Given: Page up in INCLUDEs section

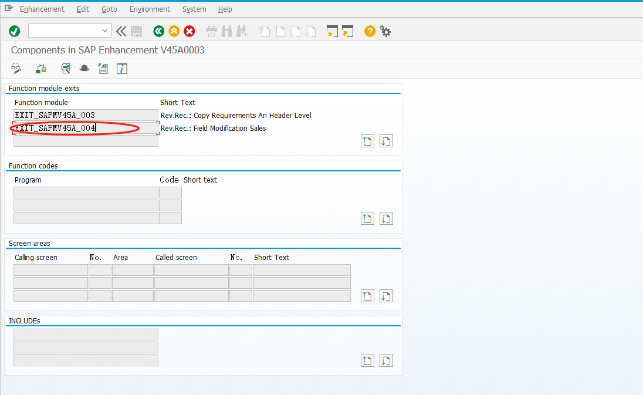Looking at the screenshot, I should coord(367,360).
